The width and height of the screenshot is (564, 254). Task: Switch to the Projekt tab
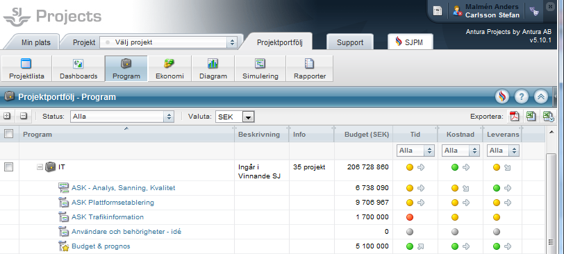84,42
